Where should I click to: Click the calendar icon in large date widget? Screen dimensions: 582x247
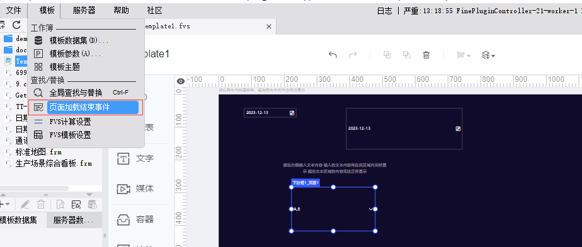tap(458, 129)
